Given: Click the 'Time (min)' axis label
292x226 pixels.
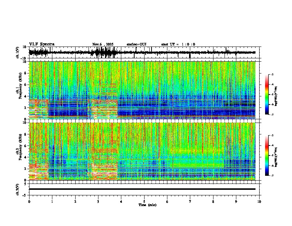Looking at the screenshot, I should pyautogui.click(x=147, y=205).
